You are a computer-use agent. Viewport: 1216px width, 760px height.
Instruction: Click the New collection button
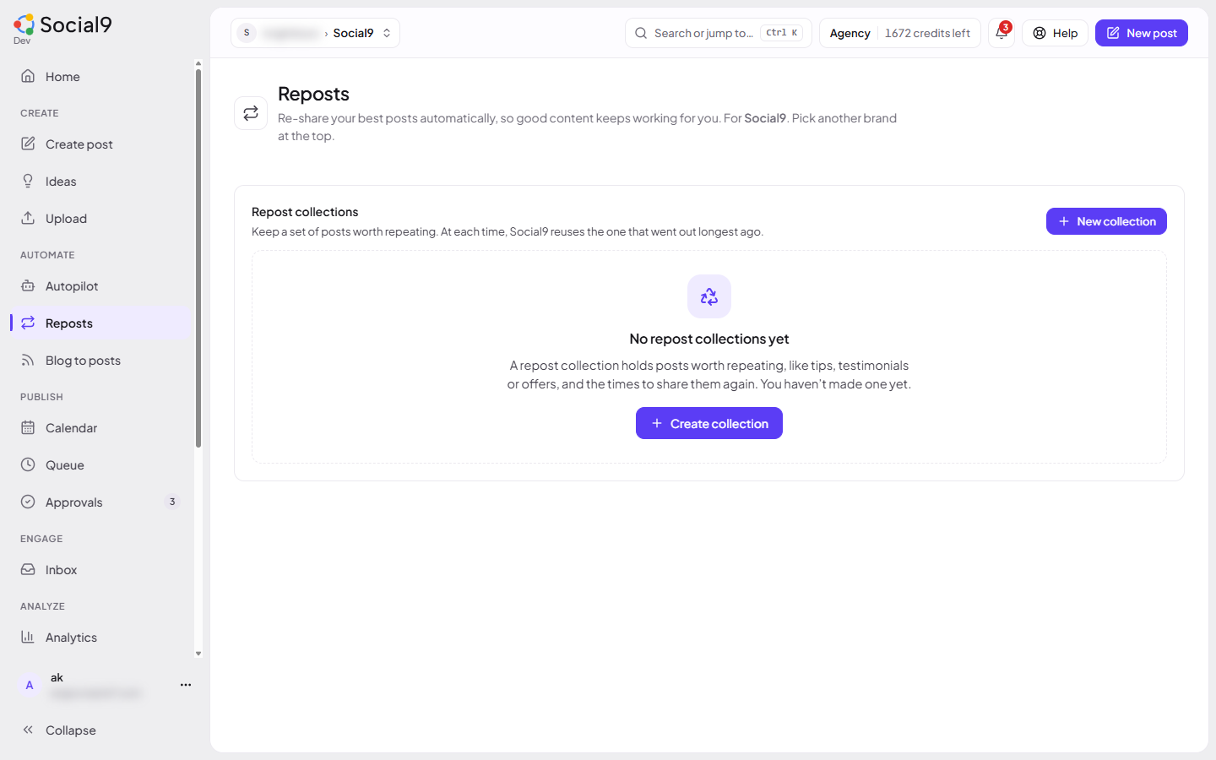(1106, 221)
